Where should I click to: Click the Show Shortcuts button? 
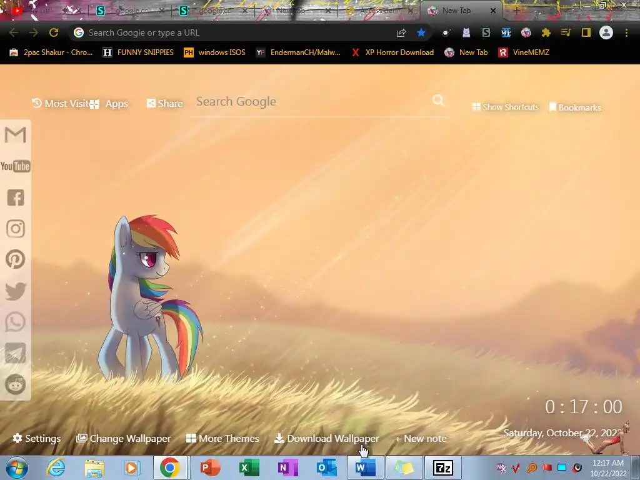(505, 107)
